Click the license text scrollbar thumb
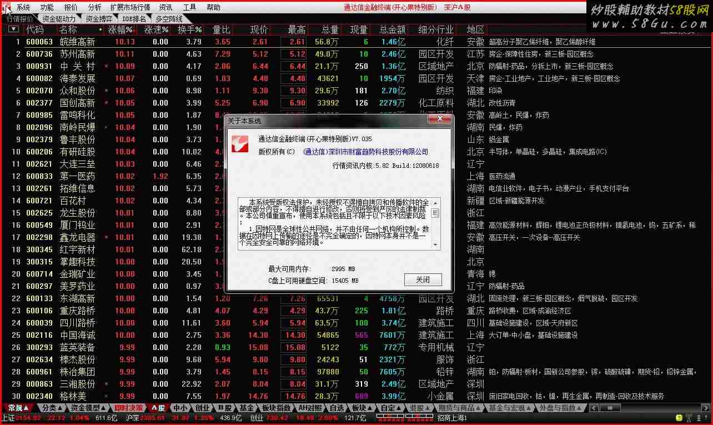The image size is (713, 425). [x=435, y=213]
